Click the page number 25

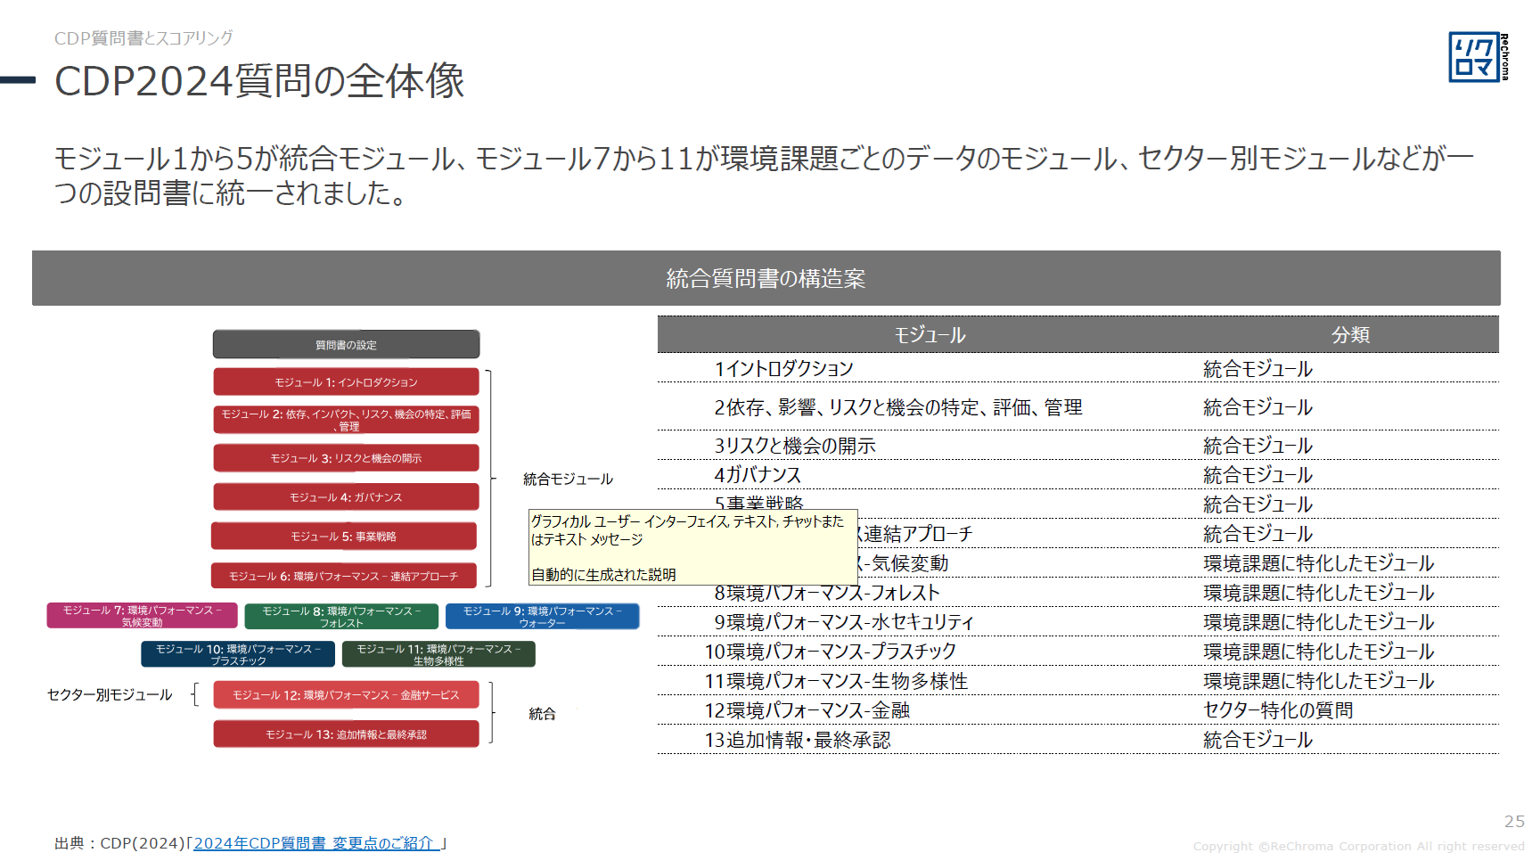tap(1514, 822)
